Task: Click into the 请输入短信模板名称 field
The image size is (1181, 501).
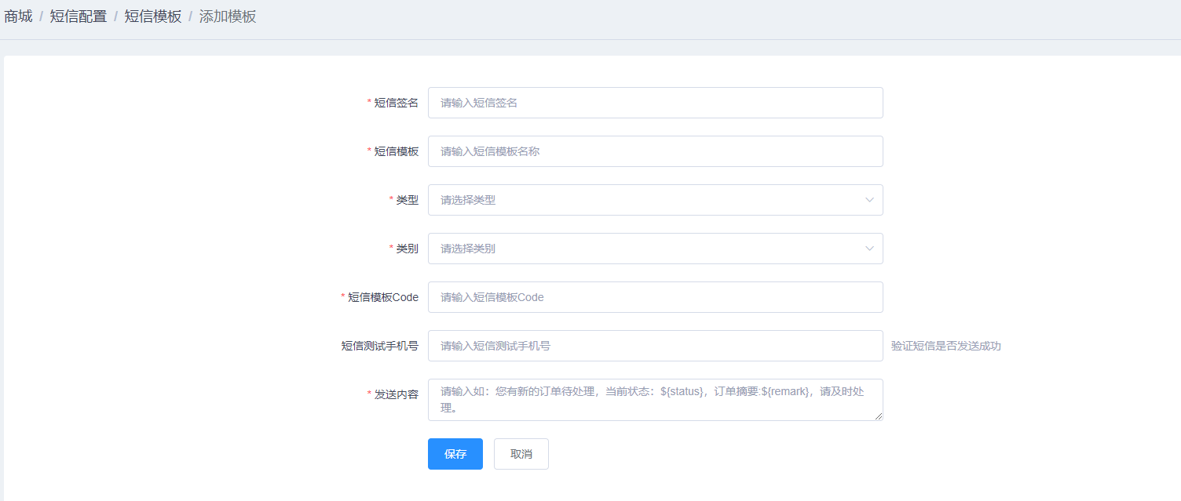Action: click(x=655, y=151)
